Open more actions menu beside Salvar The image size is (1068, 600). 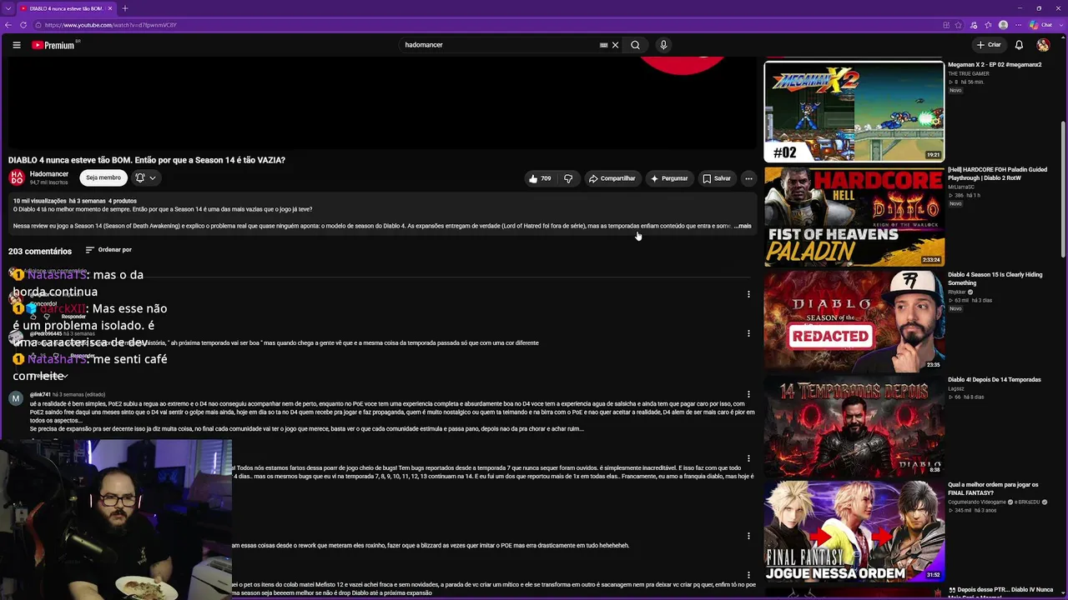tap(748, 178)
